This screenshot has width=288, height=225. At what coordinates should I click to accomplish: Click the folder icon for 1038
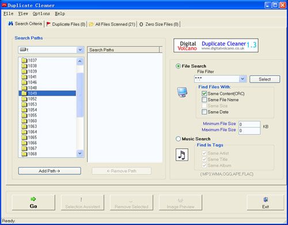24,66
